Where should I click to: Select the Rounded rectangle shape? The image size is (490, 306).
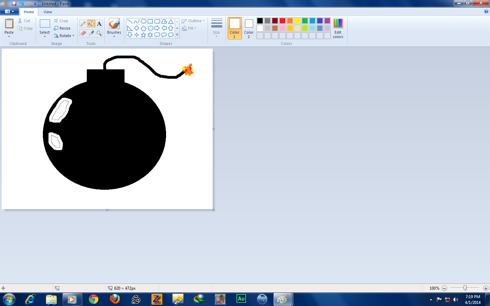(x=157, y=21)
